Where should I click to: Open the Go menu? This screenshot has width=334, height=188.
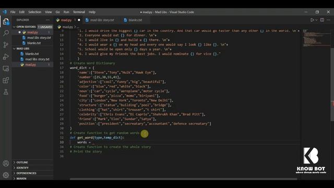click(x=57, y=12)
